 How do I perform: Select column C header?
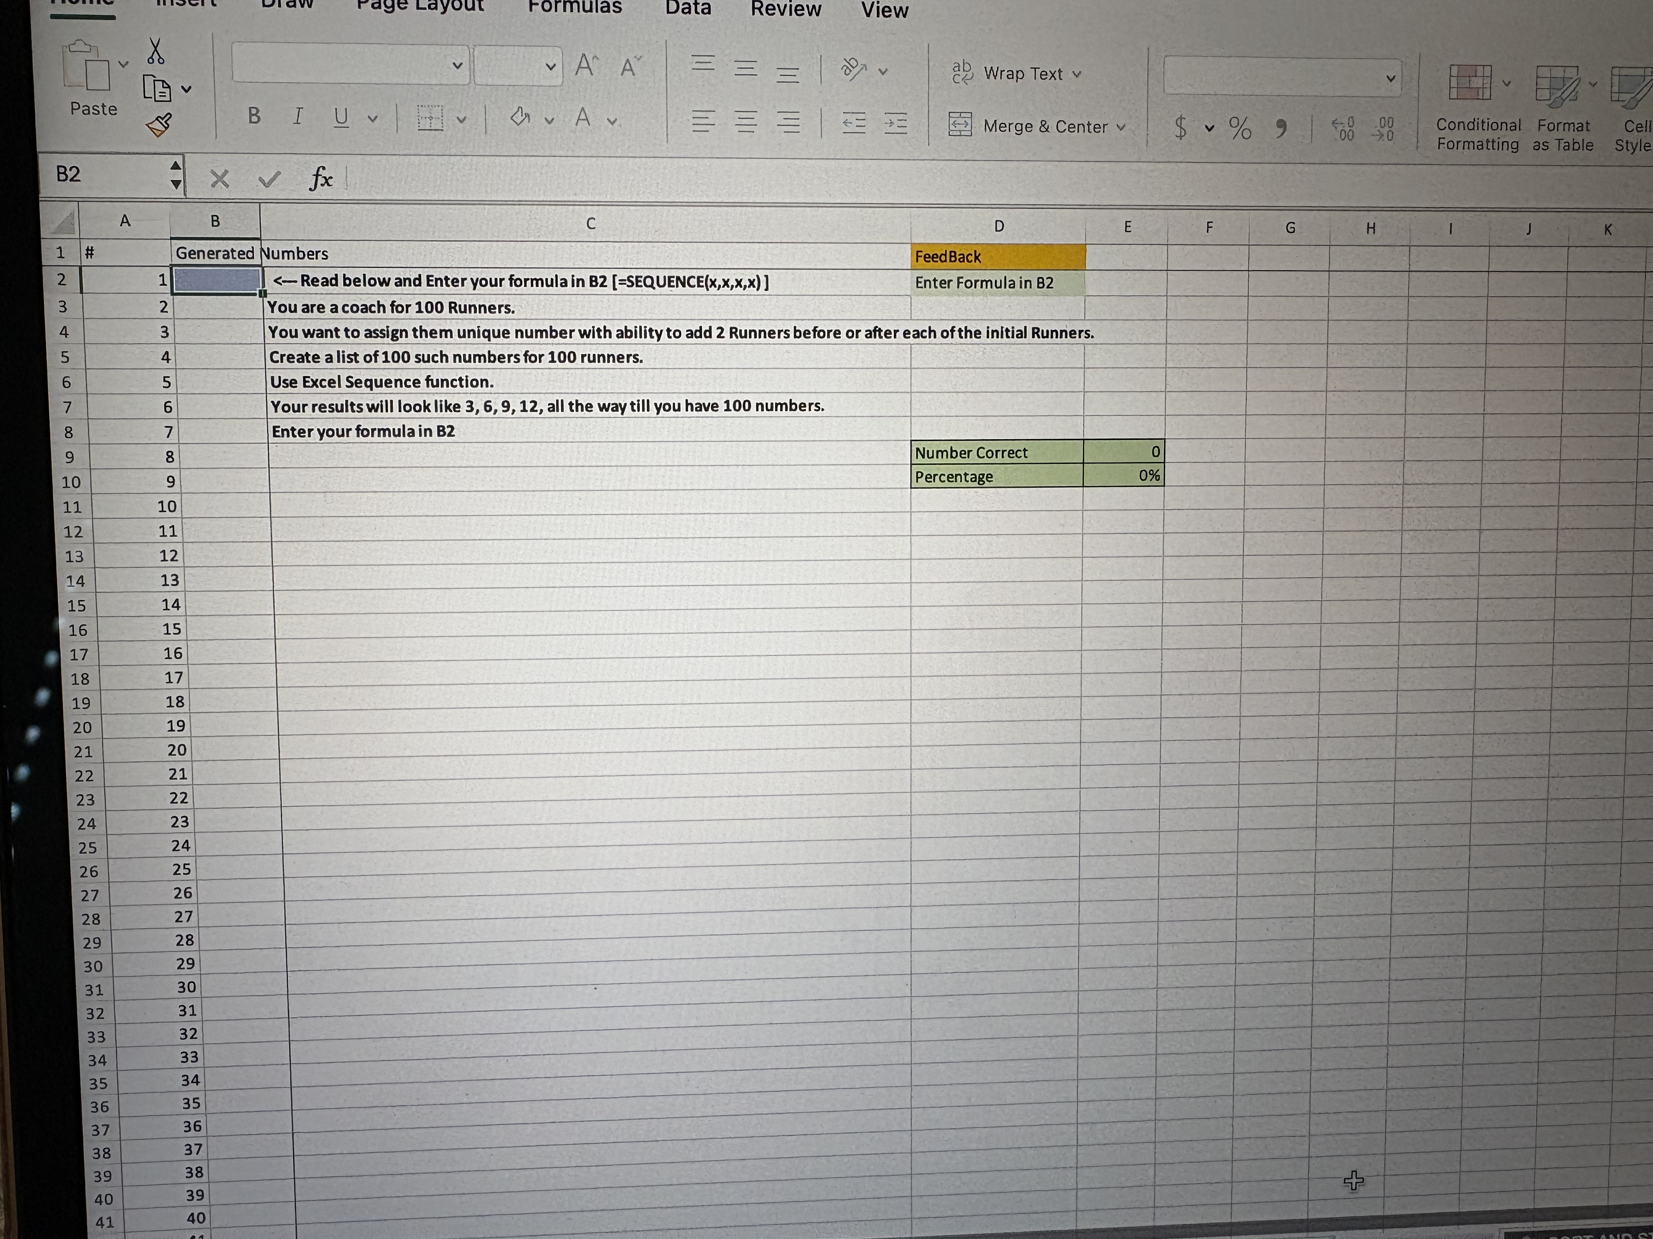[590, 223]
